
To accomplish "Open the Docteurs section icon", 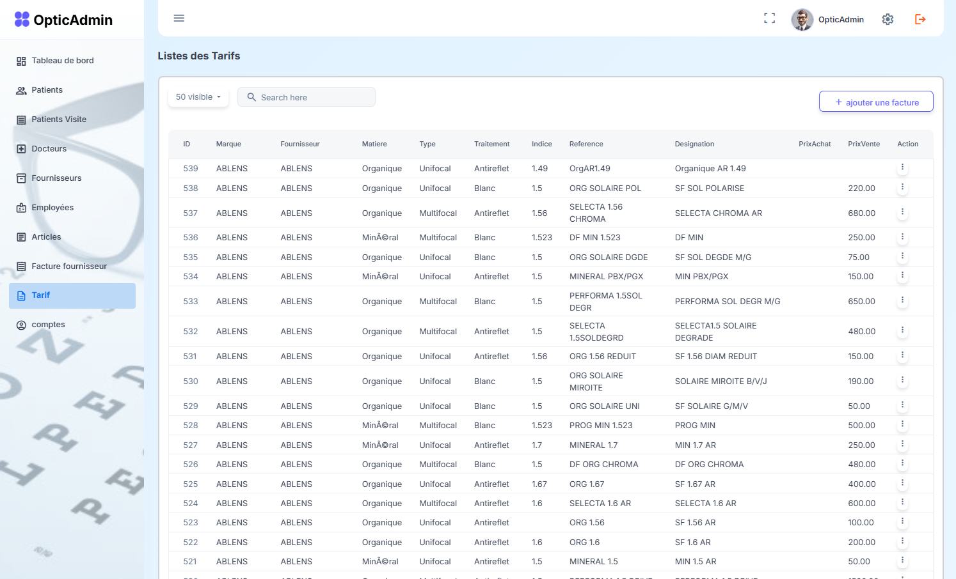I will (20, 148).
